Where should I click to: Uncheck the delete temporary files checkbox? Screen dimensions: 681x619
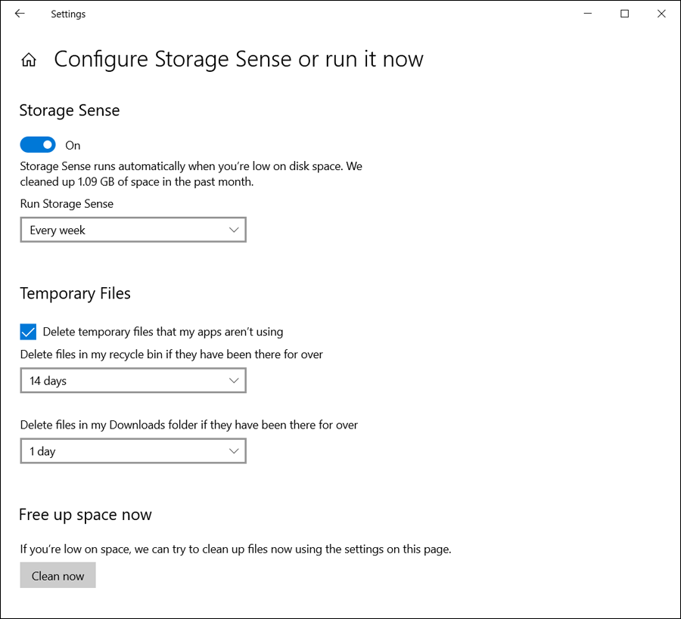pos(28,331)
